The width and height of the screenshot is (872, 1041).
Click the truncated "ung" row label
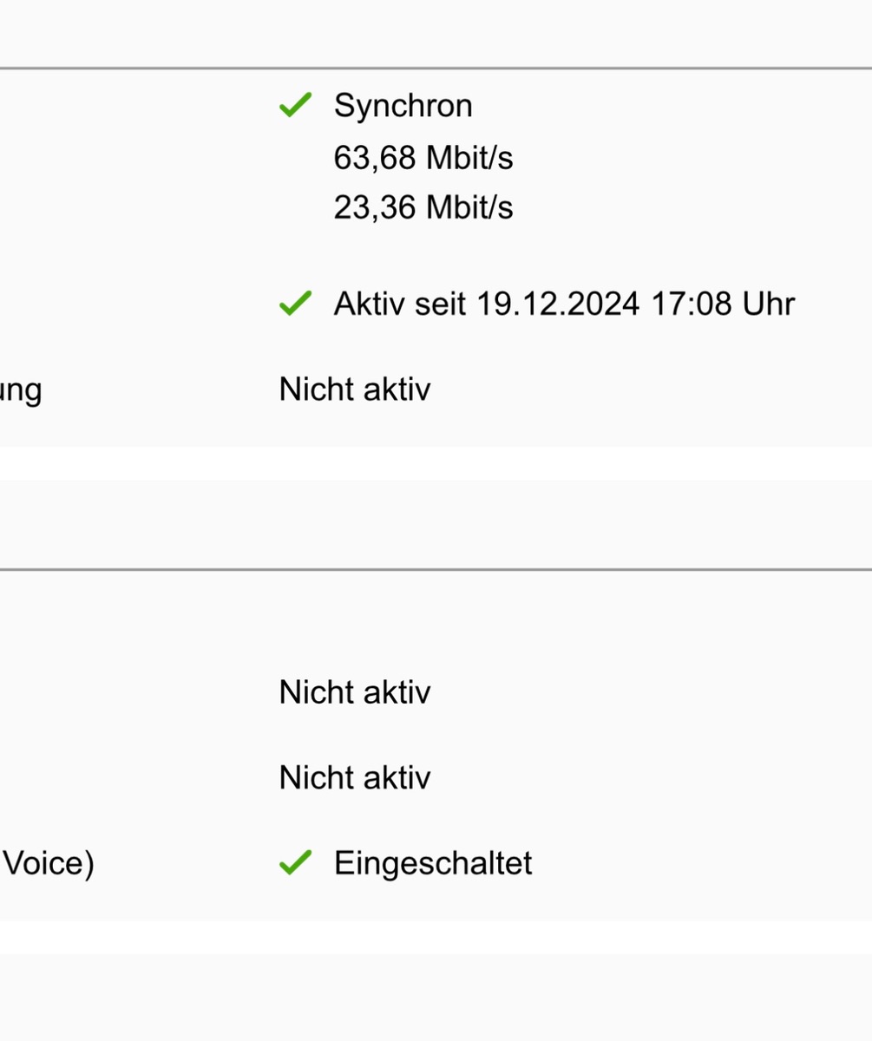click(x=21, y=390)
